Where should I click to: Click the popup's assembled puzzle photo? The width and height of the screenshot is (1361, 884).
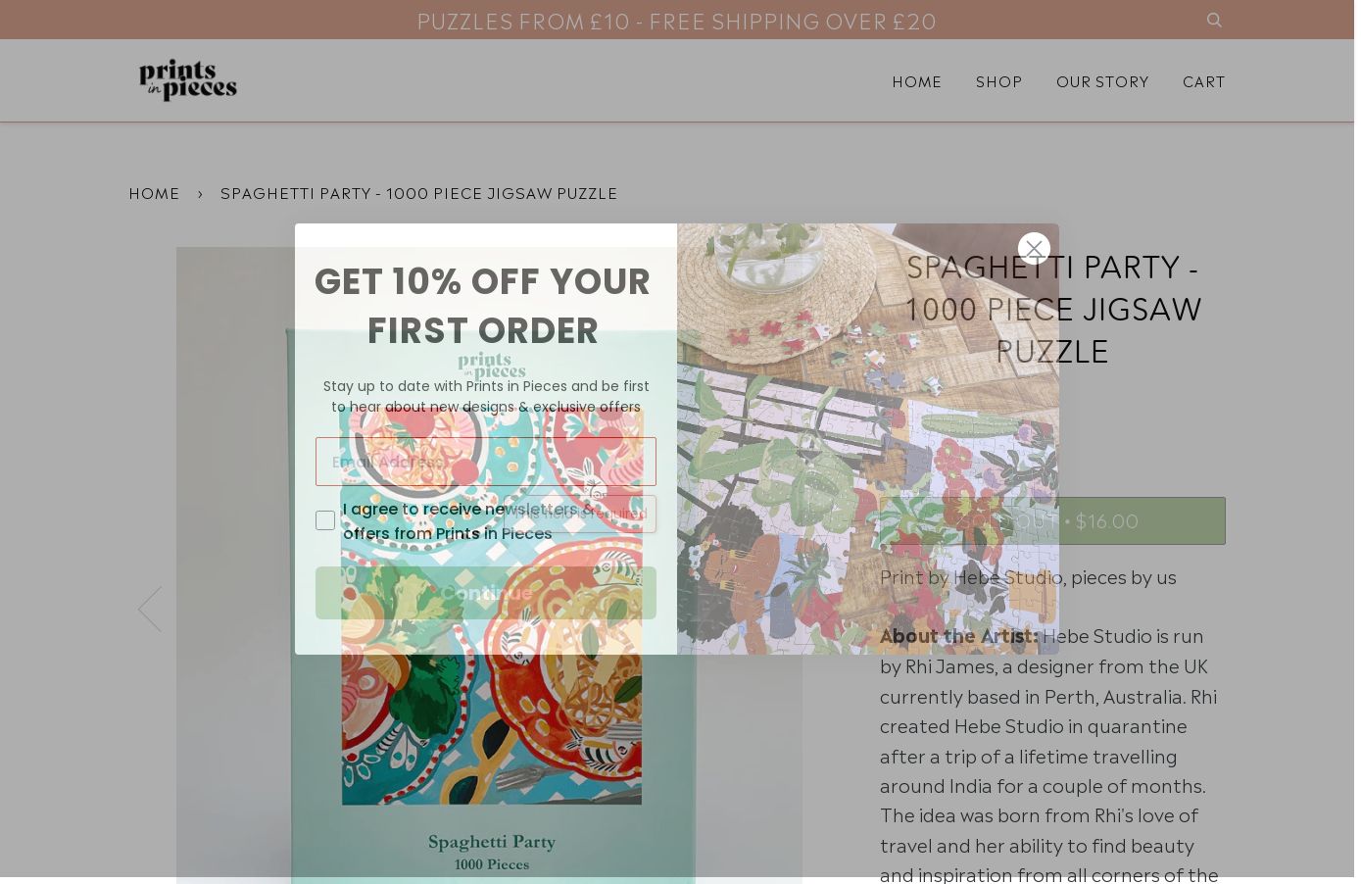(868, 439)
